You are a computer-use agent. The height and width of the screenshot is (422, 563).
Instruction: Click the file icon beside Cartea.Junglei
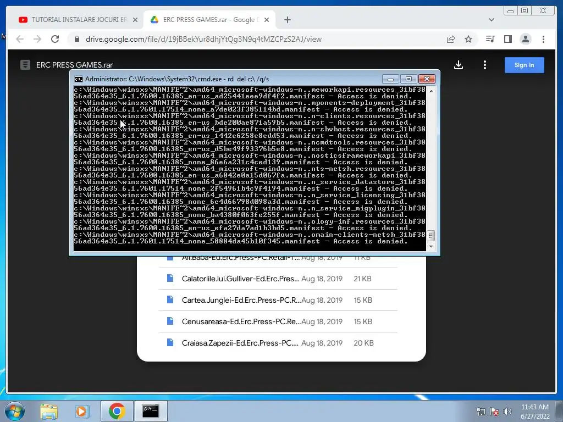click(170, 299)
